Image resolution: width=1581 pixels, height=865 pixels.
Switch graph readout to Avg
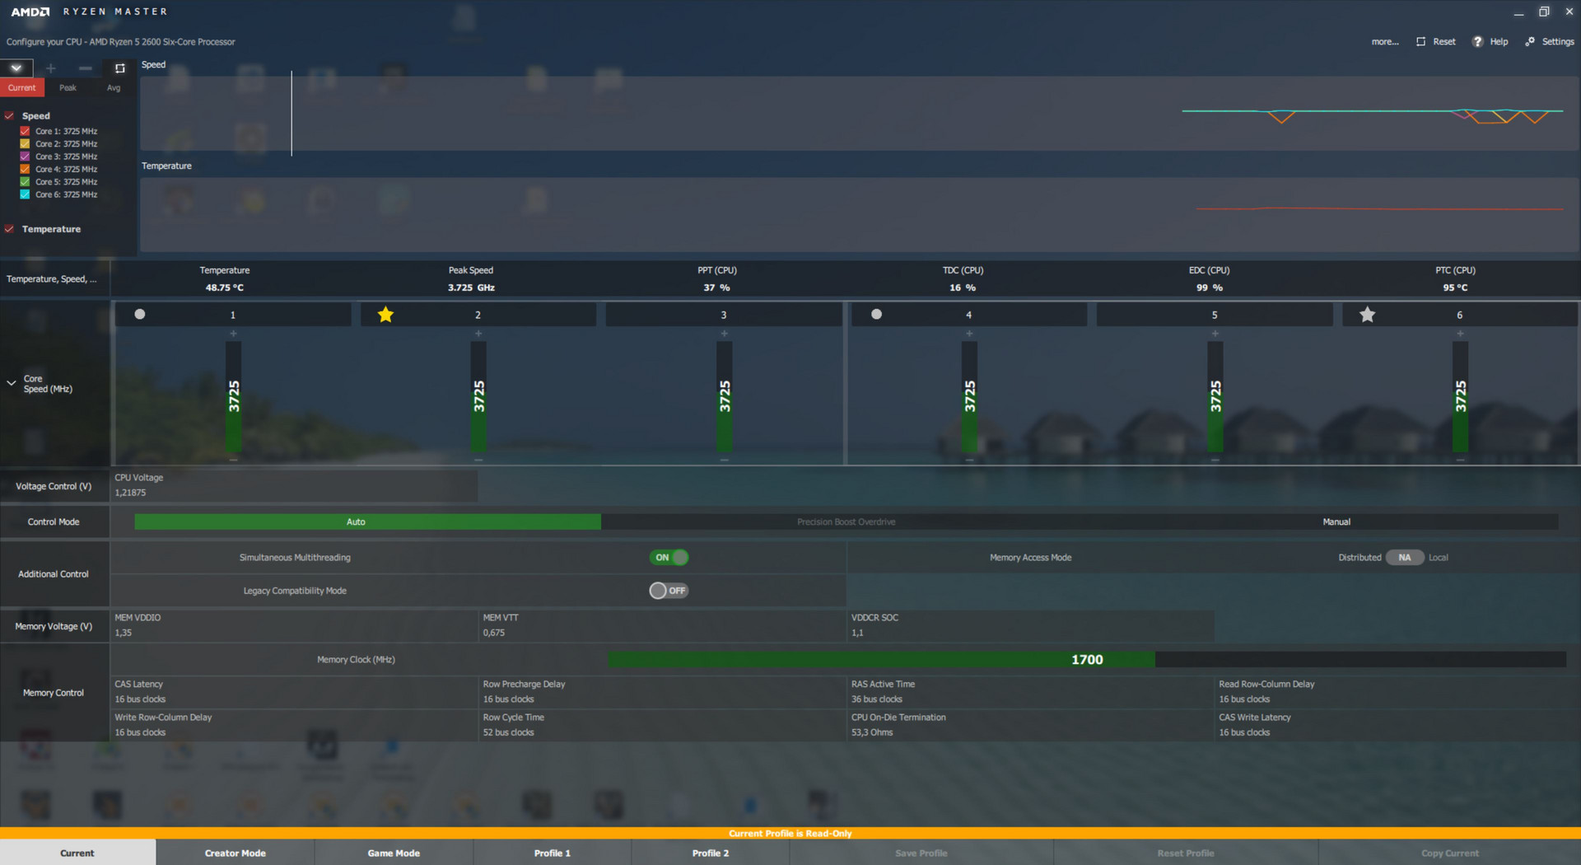click(114, 87)
